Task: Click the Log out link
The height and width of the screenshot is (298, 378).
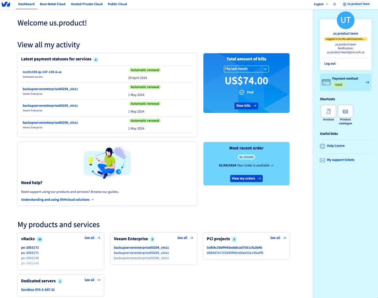Action: click(330, 63)
